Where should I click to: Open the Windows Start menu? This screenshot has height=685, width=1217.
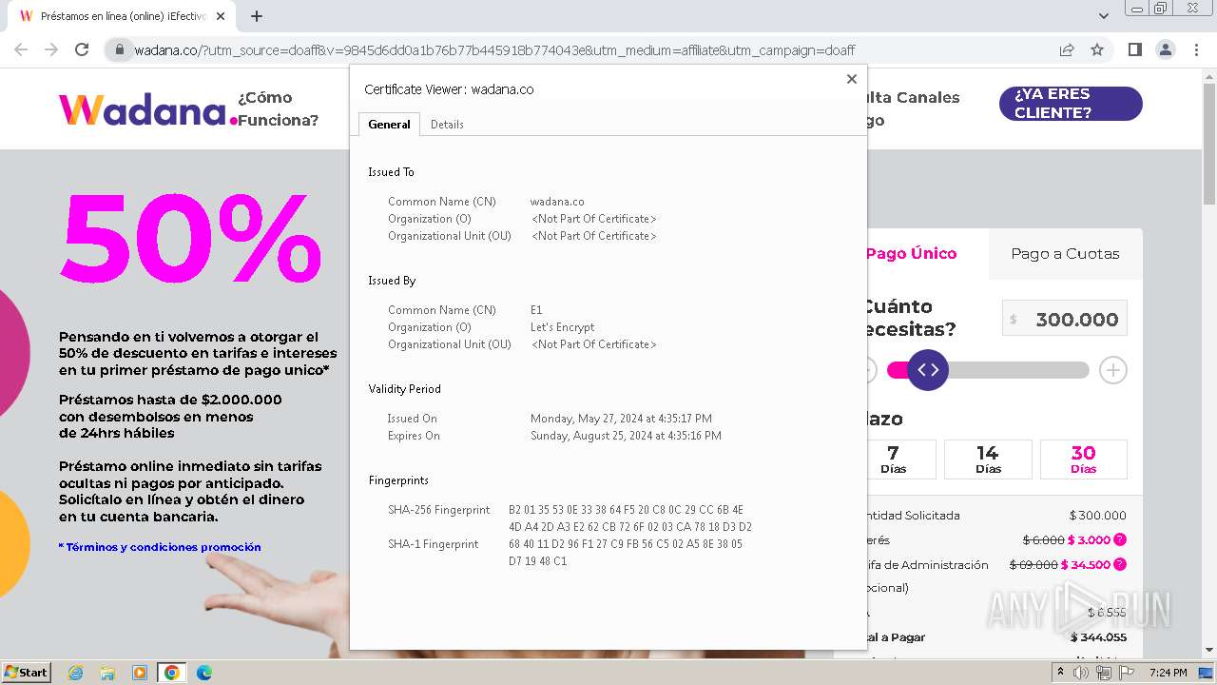[27, 673]
